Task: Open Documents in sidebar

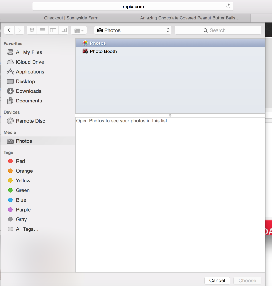Action: (38, 101)
